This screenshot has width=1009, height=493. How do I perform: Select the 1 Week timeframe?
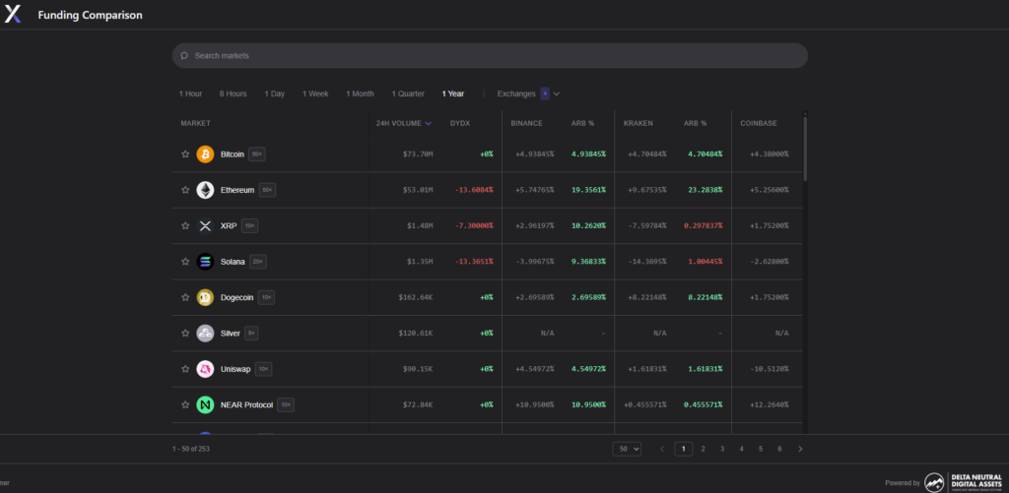[x=315, y=93]
